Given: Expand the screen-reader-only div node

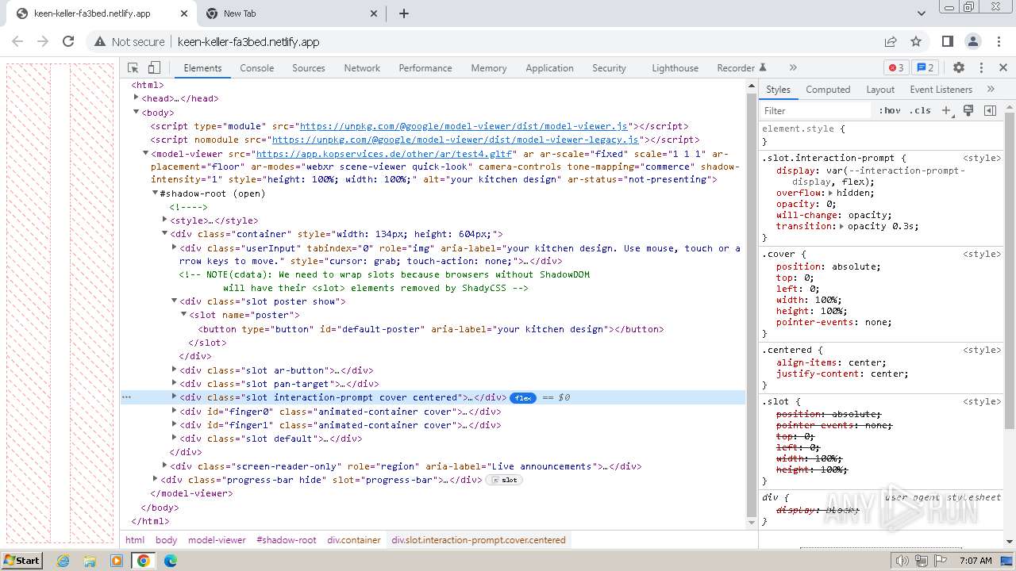Looking at the screenshot, I should point(165,466).
